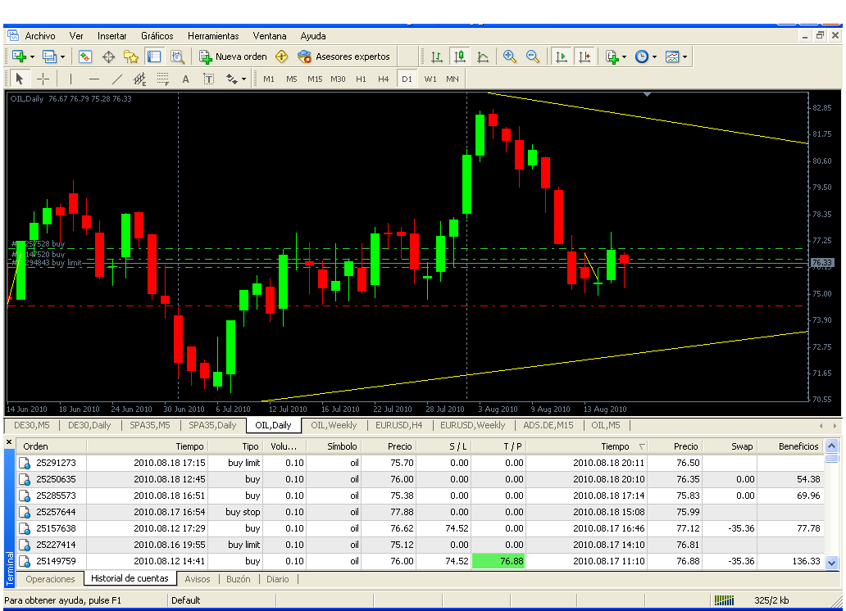Expand the Periods dropdown arrow

654,57
